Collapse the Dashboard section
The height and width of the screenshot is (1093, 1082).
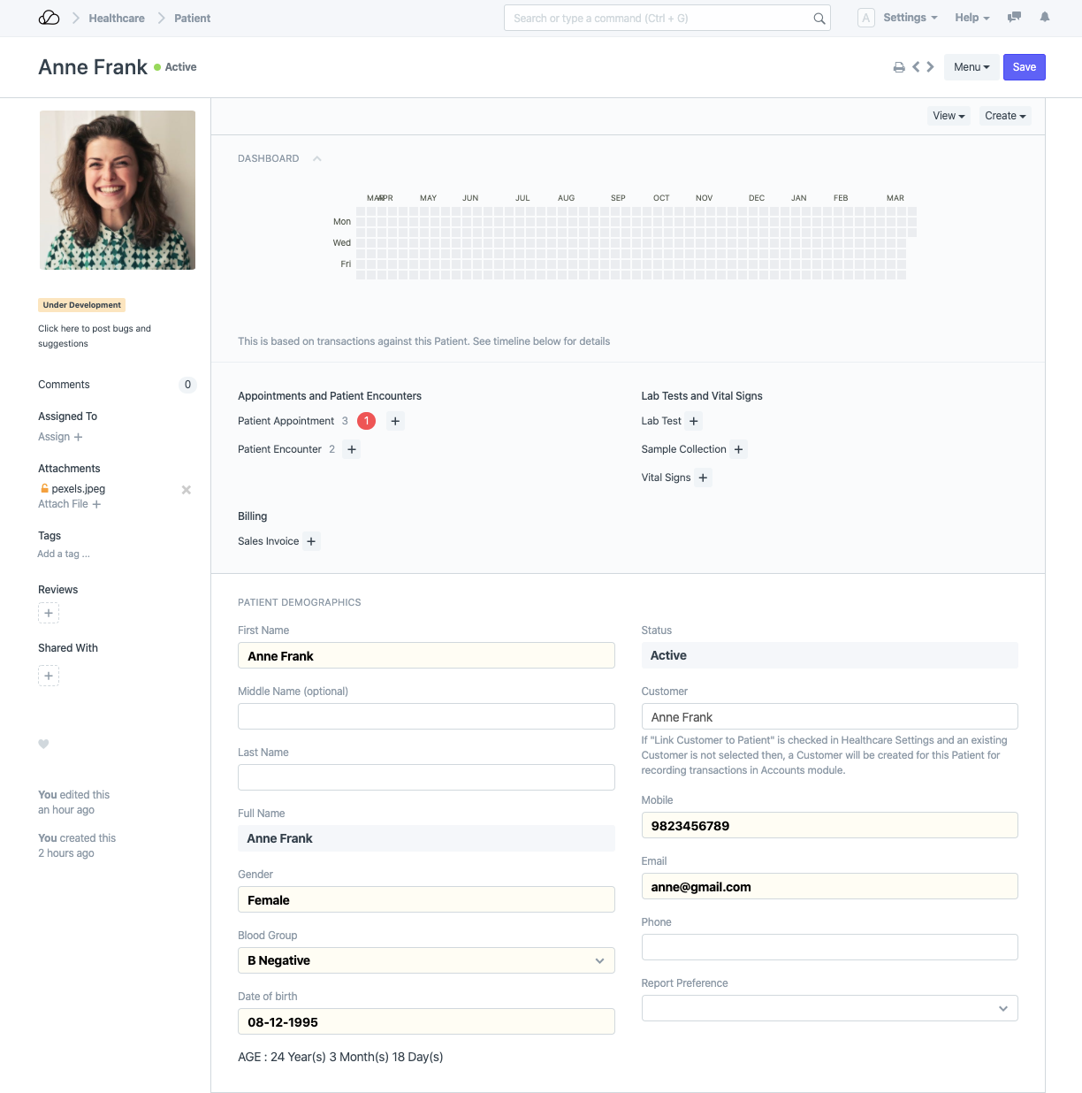point(317,158)
